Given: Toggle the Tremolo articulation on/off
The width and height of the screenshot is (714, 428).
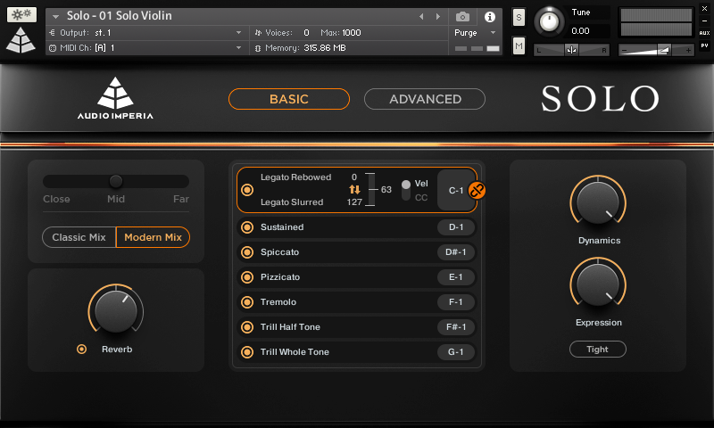Looking at the screenshot, I should [x=247, y=302].
